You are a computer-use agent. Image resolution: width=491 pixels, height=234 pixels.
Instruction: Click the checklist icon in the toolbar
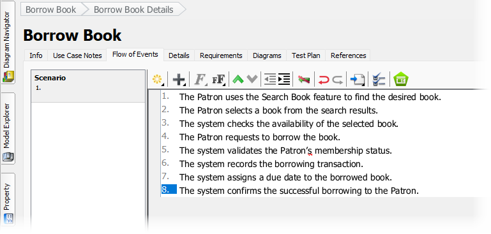pyautogui.click(x=379, y=80)
